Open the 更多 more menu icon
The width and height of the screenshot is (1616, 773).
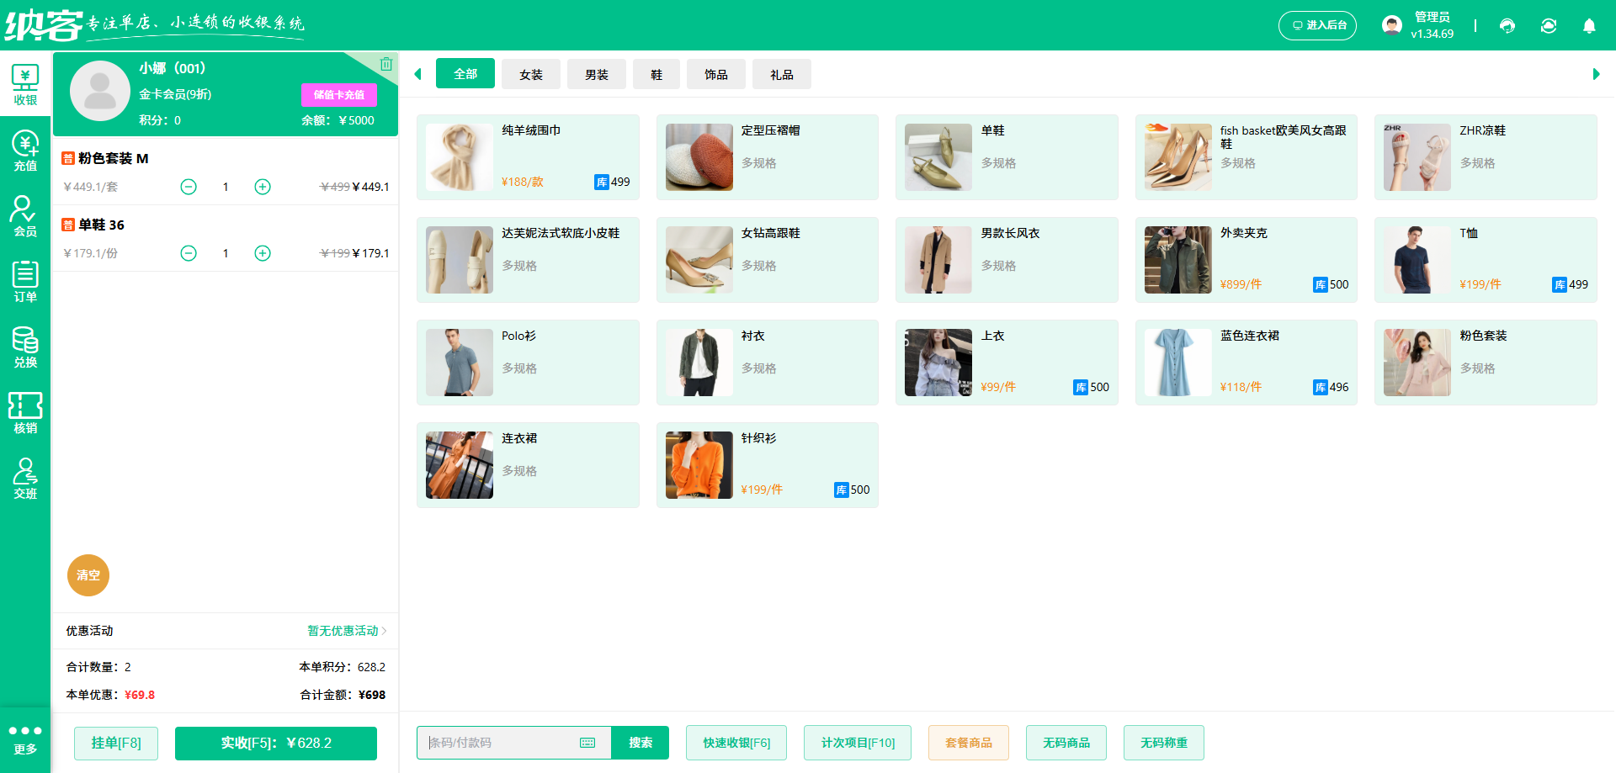click(x=25, y=739)
